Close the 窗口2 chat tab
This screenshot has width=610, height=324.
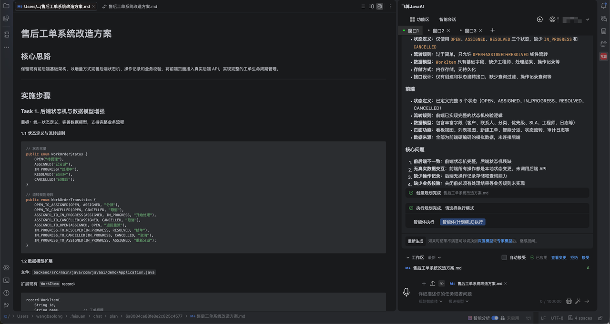coord(448,30)
